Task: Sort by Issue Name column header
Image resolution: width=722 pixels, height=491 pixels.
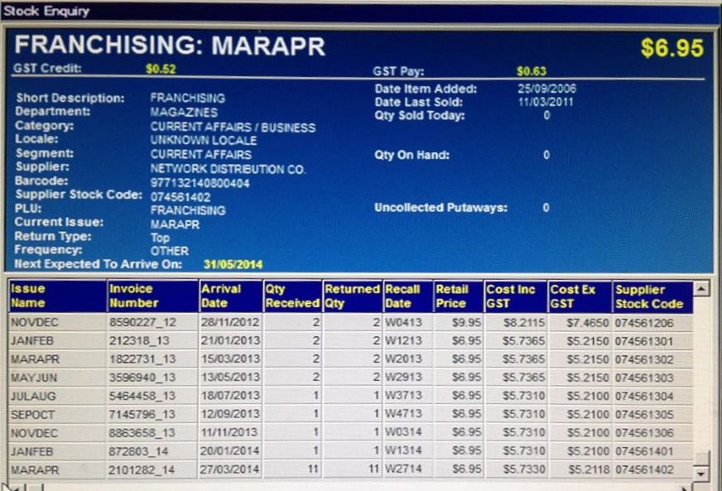Action: [56, 296]
